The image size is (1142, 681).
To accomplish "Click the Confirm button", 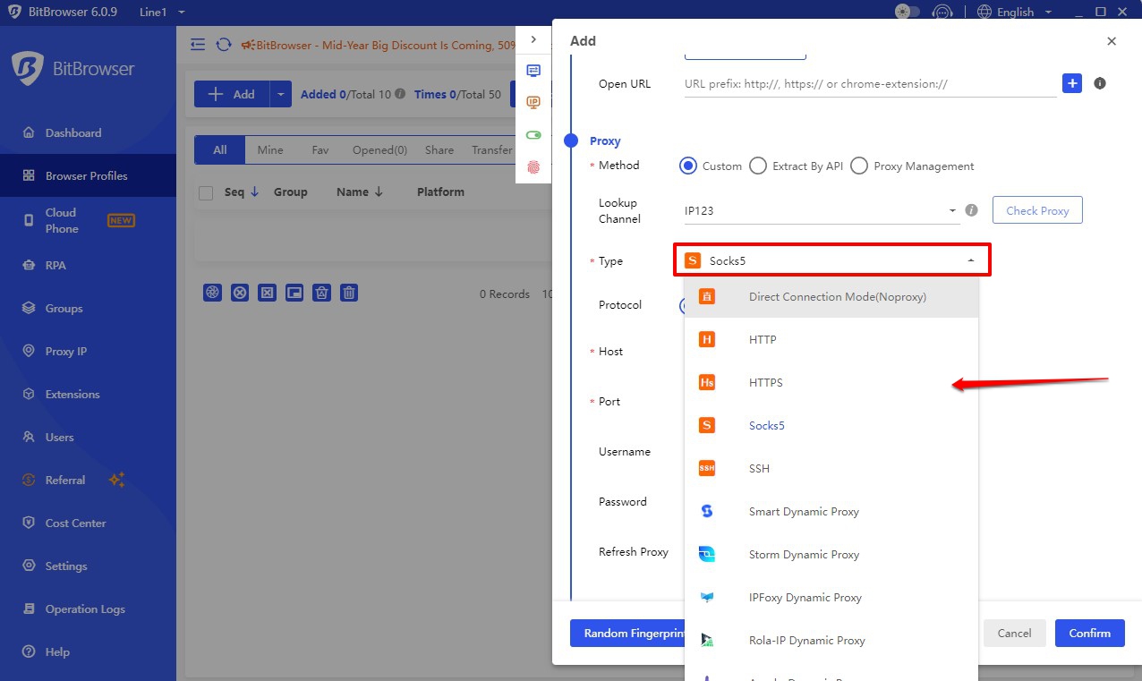I will tap(1089, 633).
